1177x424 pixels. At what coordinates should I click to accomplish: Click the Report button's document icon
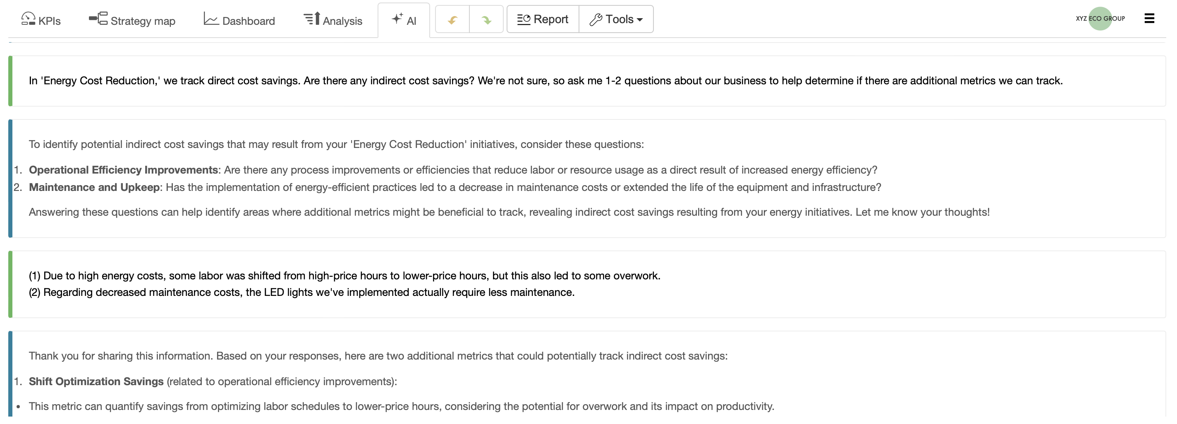(523, 19)
